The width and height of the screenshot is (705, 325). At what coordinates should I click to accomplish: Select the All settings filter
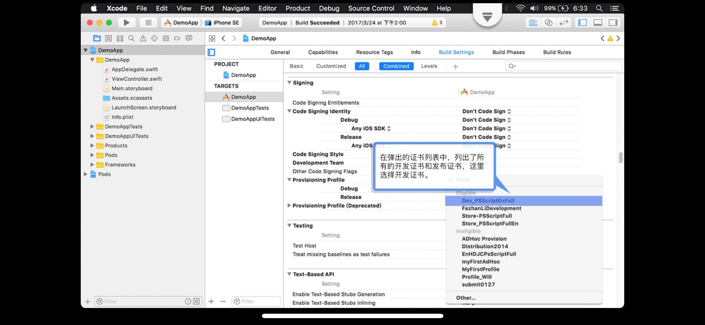362,66
